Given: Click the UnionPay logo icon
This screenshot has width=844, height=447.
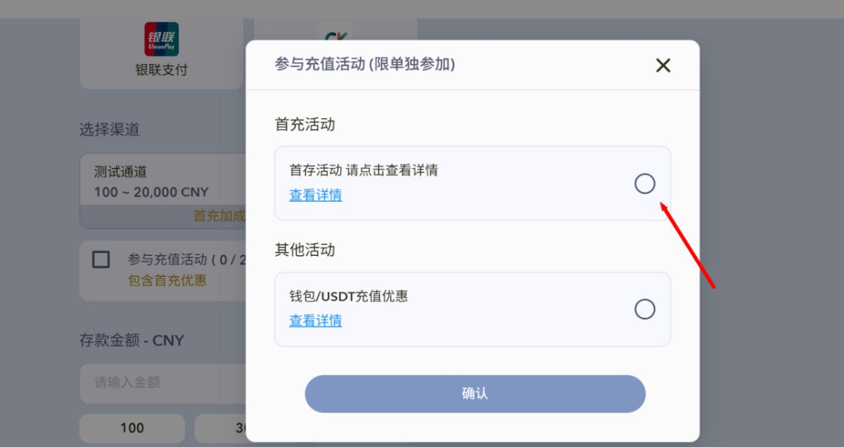Looking at the screenshot, I should (x=161, y=39).
